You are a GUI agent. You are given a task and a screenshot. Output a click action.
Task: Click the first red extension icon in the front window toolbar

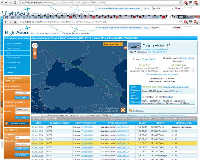[186, 22]
